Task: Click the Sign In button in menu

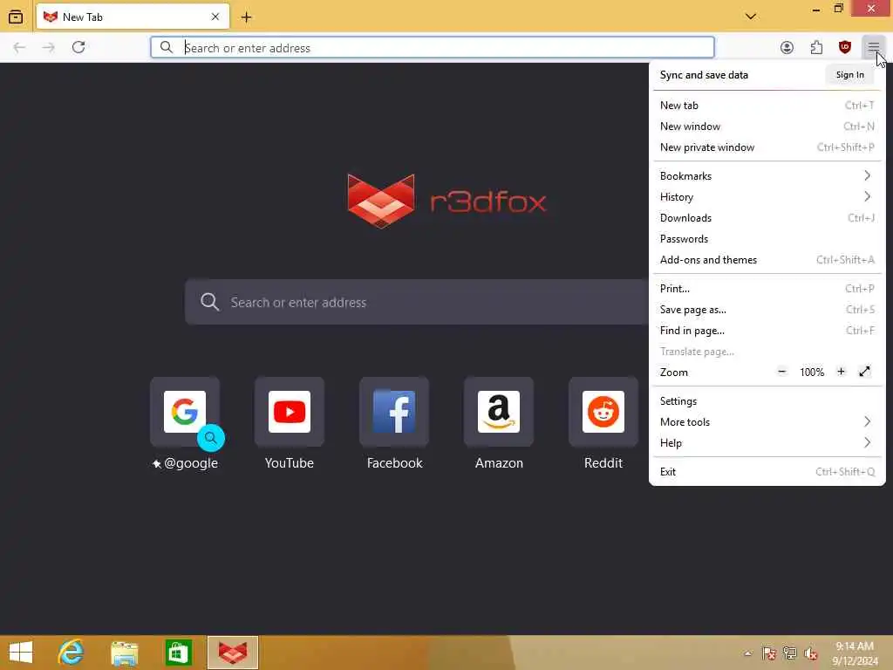Action: 849,75
